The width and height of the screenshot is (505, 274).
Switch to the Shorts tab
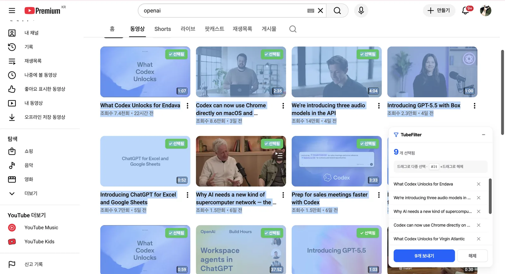tap(163, 29)
